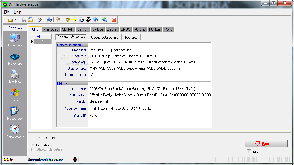Switch to the SDRAM tab
The width and height of the screenshot is (294, 165).
[68, 29]
